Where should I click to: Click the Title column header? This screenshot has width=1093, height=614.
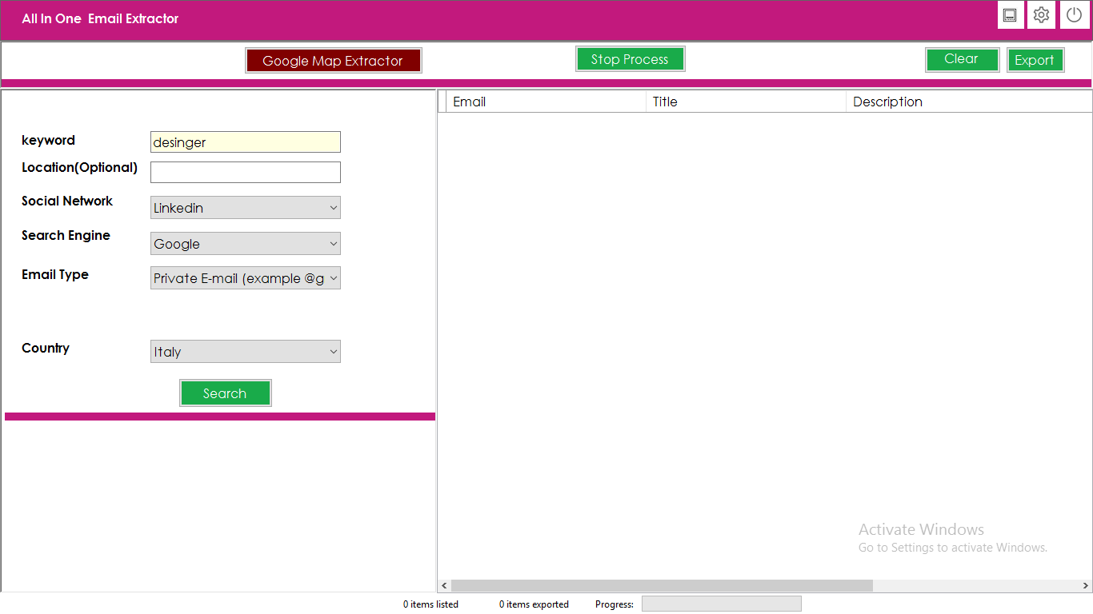click(746, 102)
